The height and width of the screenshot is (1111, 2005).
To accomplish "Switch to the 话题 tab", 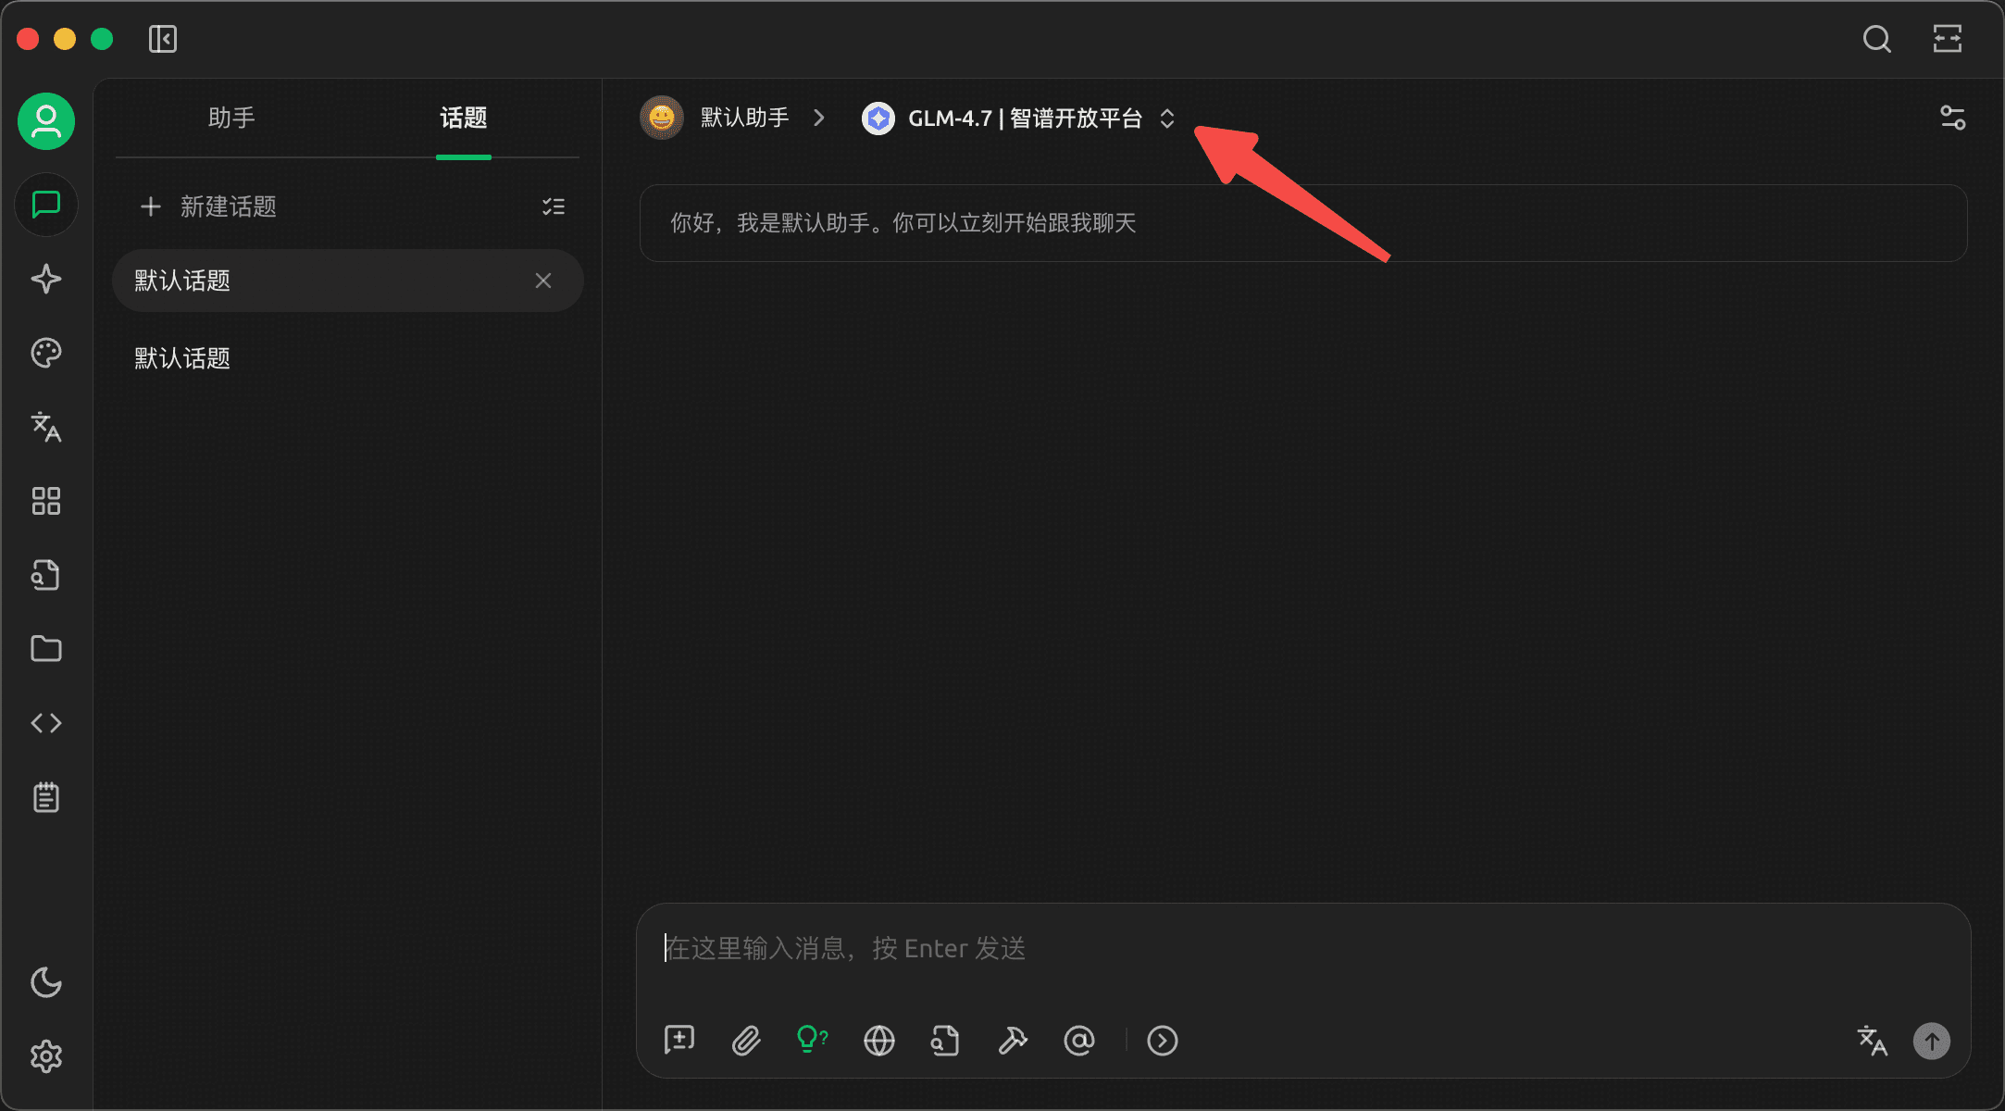I will (464, 119).
